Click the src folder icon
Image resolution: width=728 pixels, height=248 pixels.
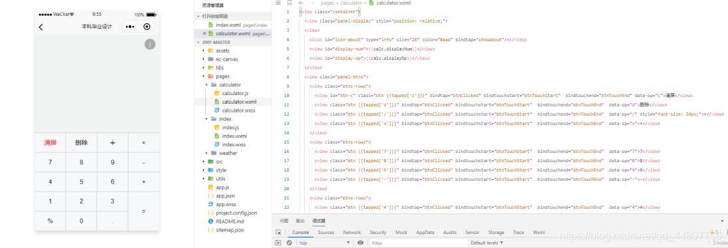[x=211, y=162]
